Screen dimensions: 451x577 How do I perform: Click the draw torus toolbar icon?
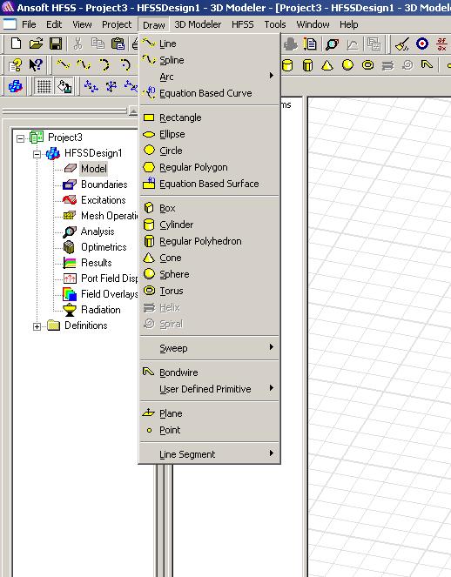[367, 65]
